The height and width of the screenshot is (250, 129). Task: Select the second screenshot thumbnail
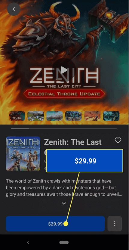pyautogui.click(x=35, y=116)
